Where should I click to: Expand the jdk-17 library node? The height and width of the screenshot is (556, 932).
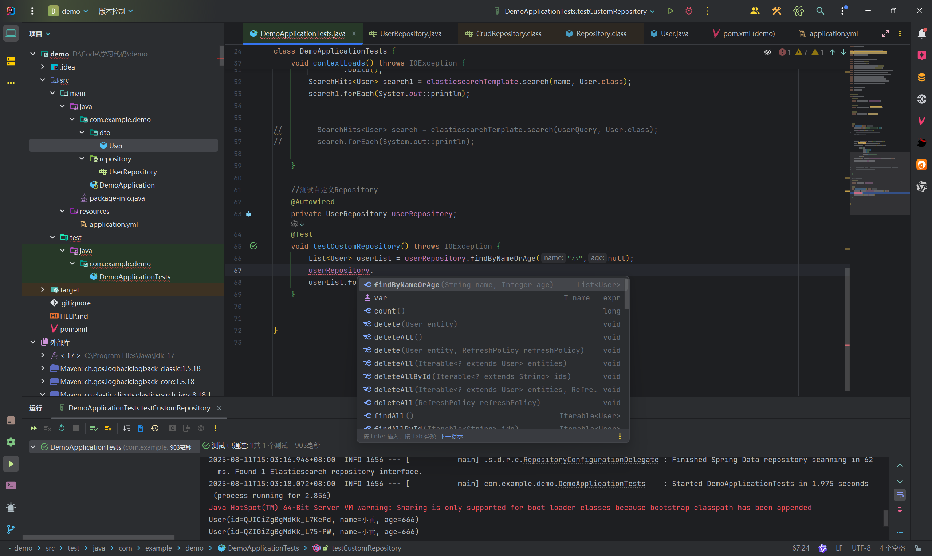(x=42, y=355)
